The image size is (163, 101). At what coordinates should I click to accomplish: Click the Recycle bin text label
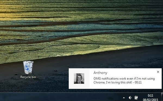point(28,77)
